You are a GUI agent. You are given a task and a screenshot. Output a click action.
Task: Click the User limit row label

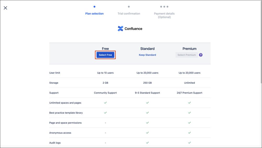(55, 73)
